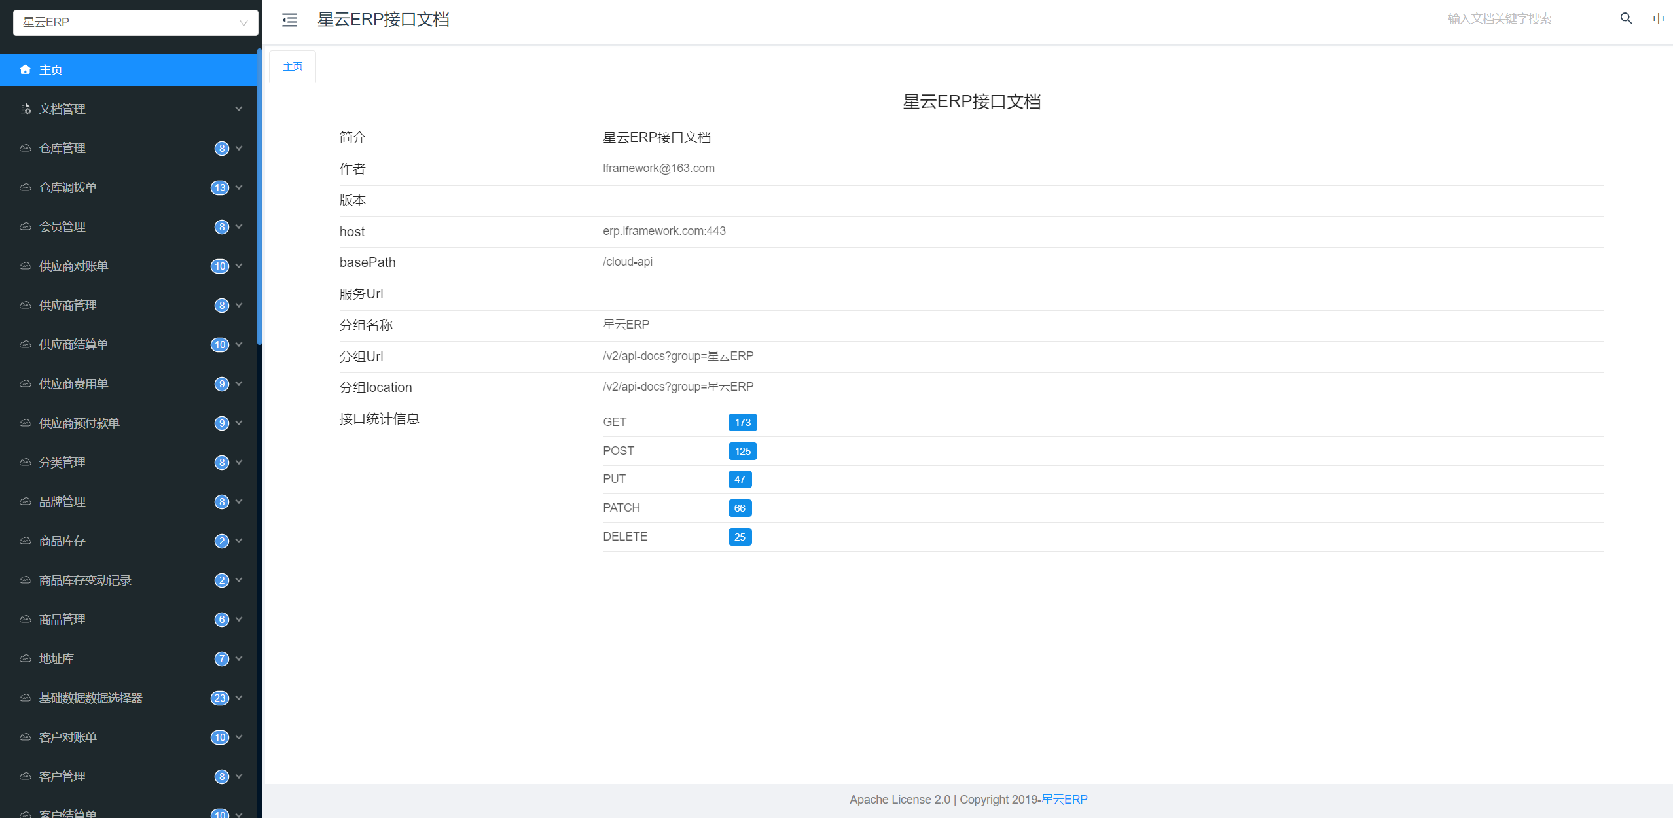Image resolution: width=1673 pixels, height=818 pixels.
Task: Click the 文档管理 document icon
Action: 26,109
